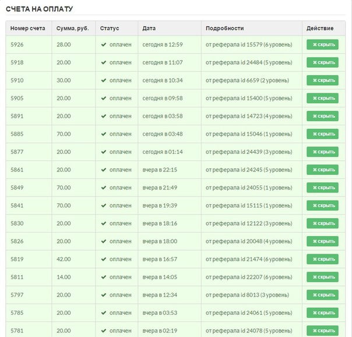Viewport: 352px width, 337px height.
Task: Click the paid status checkmark for invoice 5841
Action: click(104, 205)
